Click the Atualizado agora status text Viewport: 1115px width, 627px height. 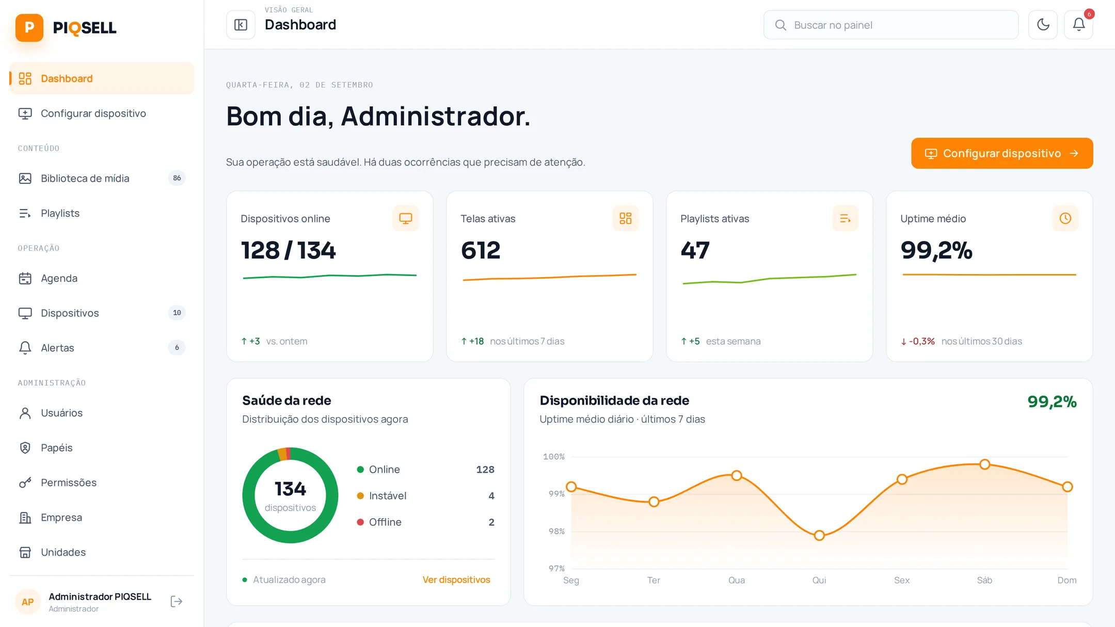click(x=289, y=580)
